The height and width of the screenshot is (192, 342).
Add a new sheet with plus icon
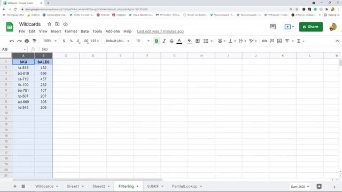point(15,186)
